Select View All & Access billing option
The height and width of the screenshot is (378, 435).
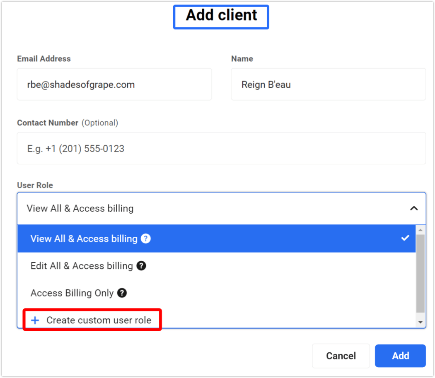click(x=216, y=238)
